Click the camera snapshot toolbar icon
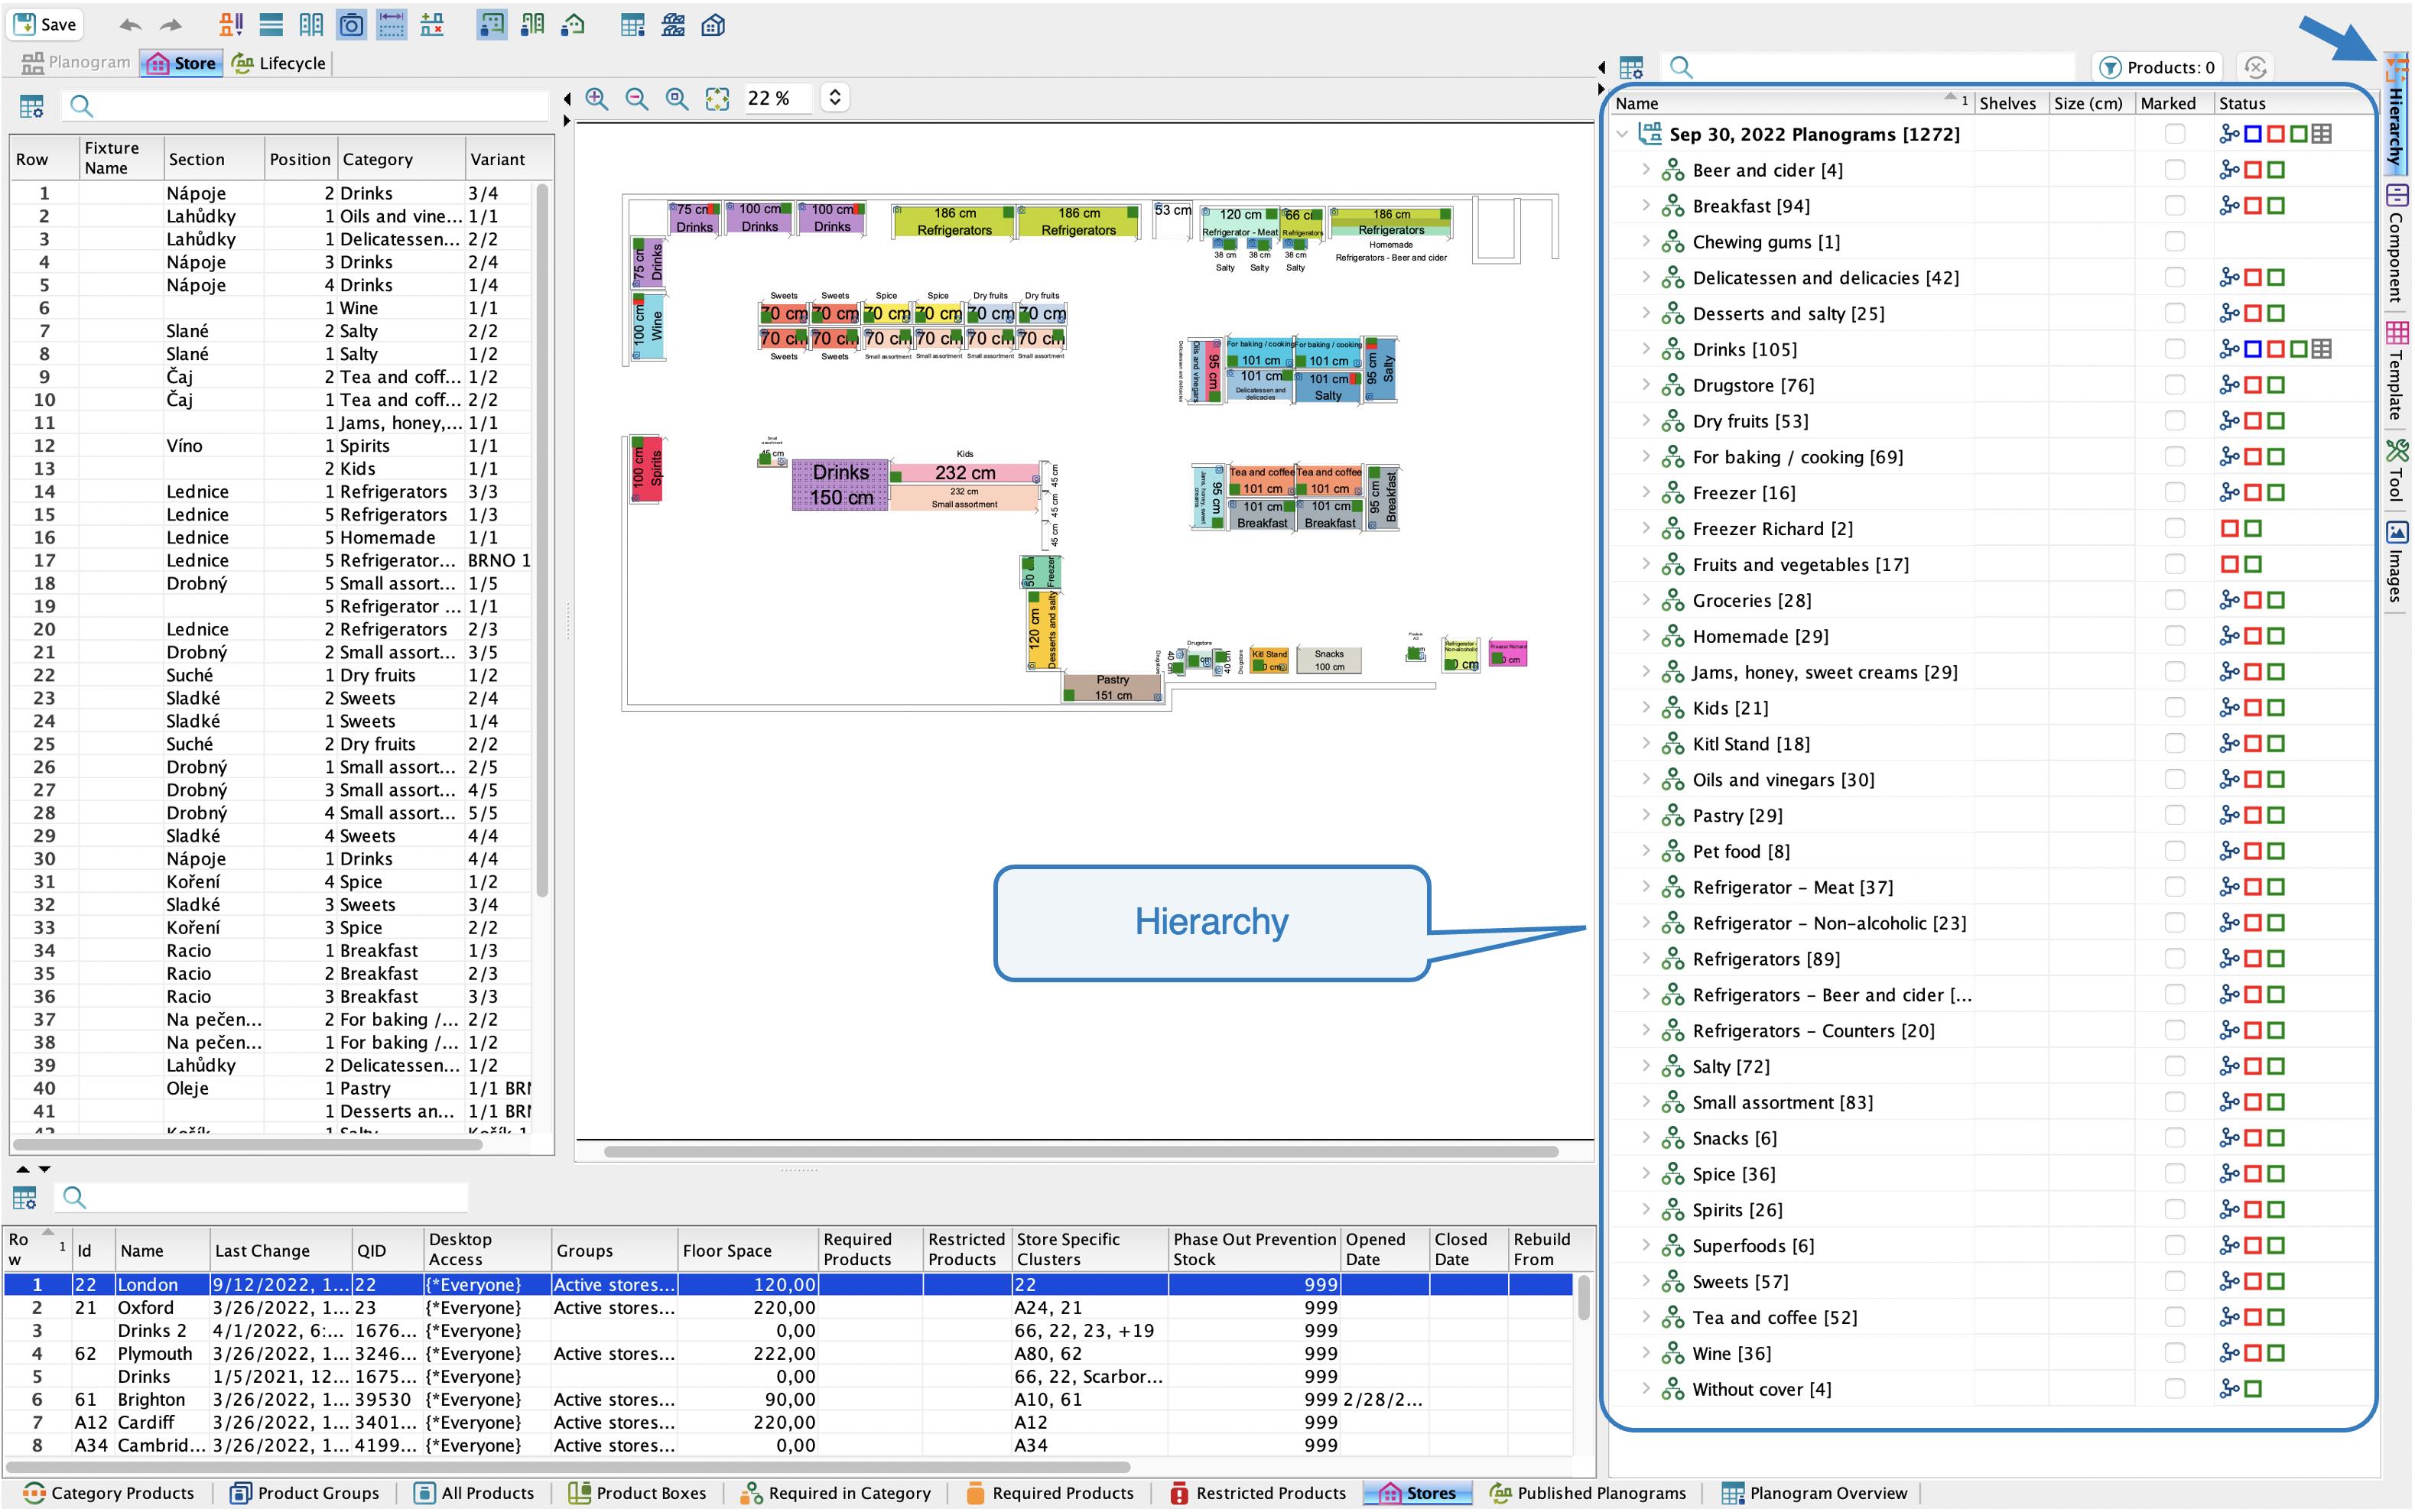Image resolution: width=2415 pixels, height=1512 pixels. (351, 25)
